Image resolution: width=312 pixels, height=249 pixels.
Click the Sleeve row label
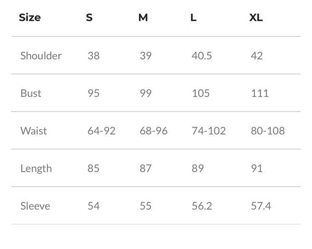(x=35, y=206)
